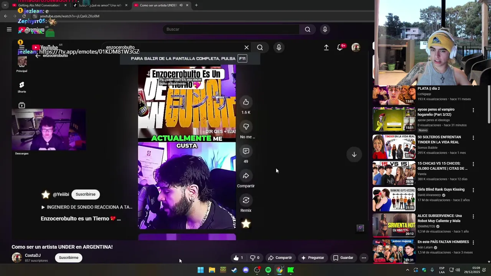This screenshot has height=276, width=491.
Task: Open Shorts in the left sidebar
Action: (x=22, y=87)
